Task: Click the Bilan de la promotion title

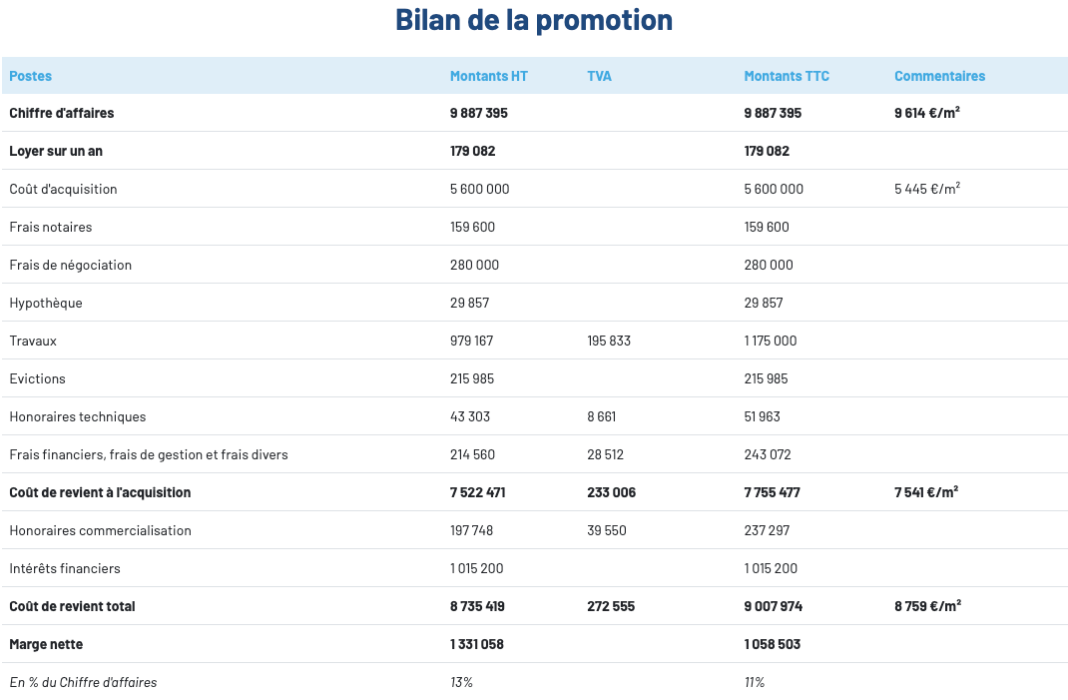Action: (534, 20)
